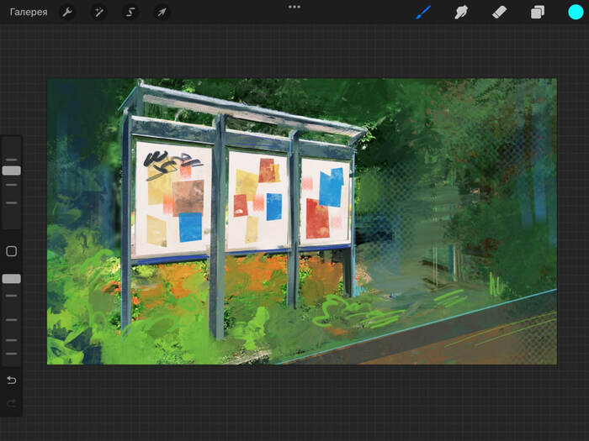Click the brush opacity slider handle
This screenshot has height=441, width=589.
pos(12,279)
